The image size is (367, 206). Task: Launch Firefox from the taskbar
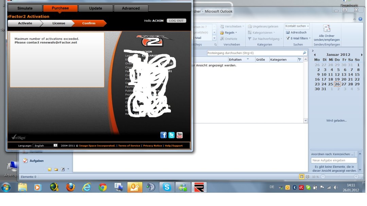71,187
